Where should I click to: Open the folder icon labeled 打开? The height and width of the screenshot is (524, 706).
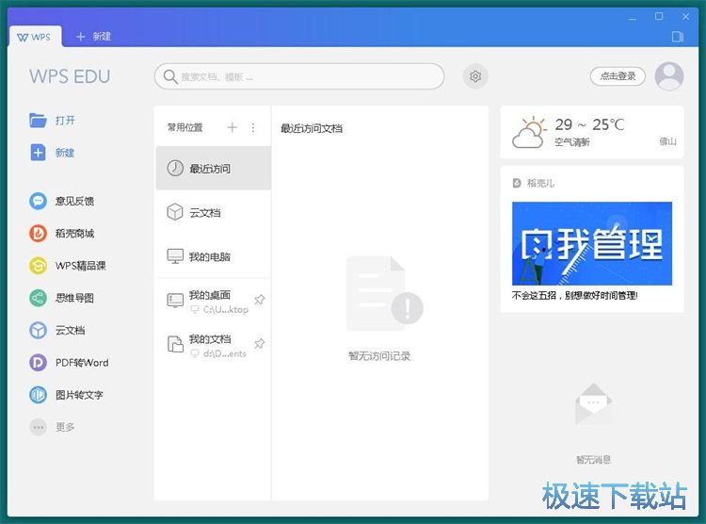pyautogui.click(x=38, y=121)
